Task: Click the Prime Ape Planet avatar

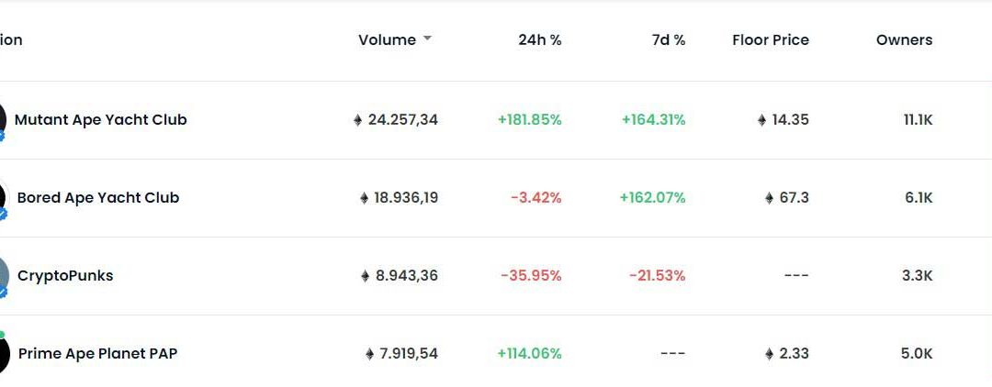Action: tap(3, 354)
